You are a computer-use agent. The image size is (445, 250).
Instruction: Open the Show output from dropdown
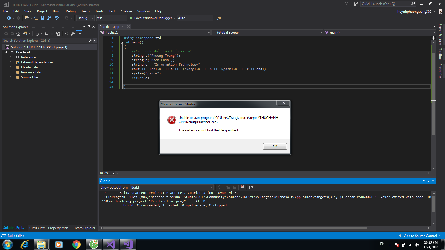[172, 187]
